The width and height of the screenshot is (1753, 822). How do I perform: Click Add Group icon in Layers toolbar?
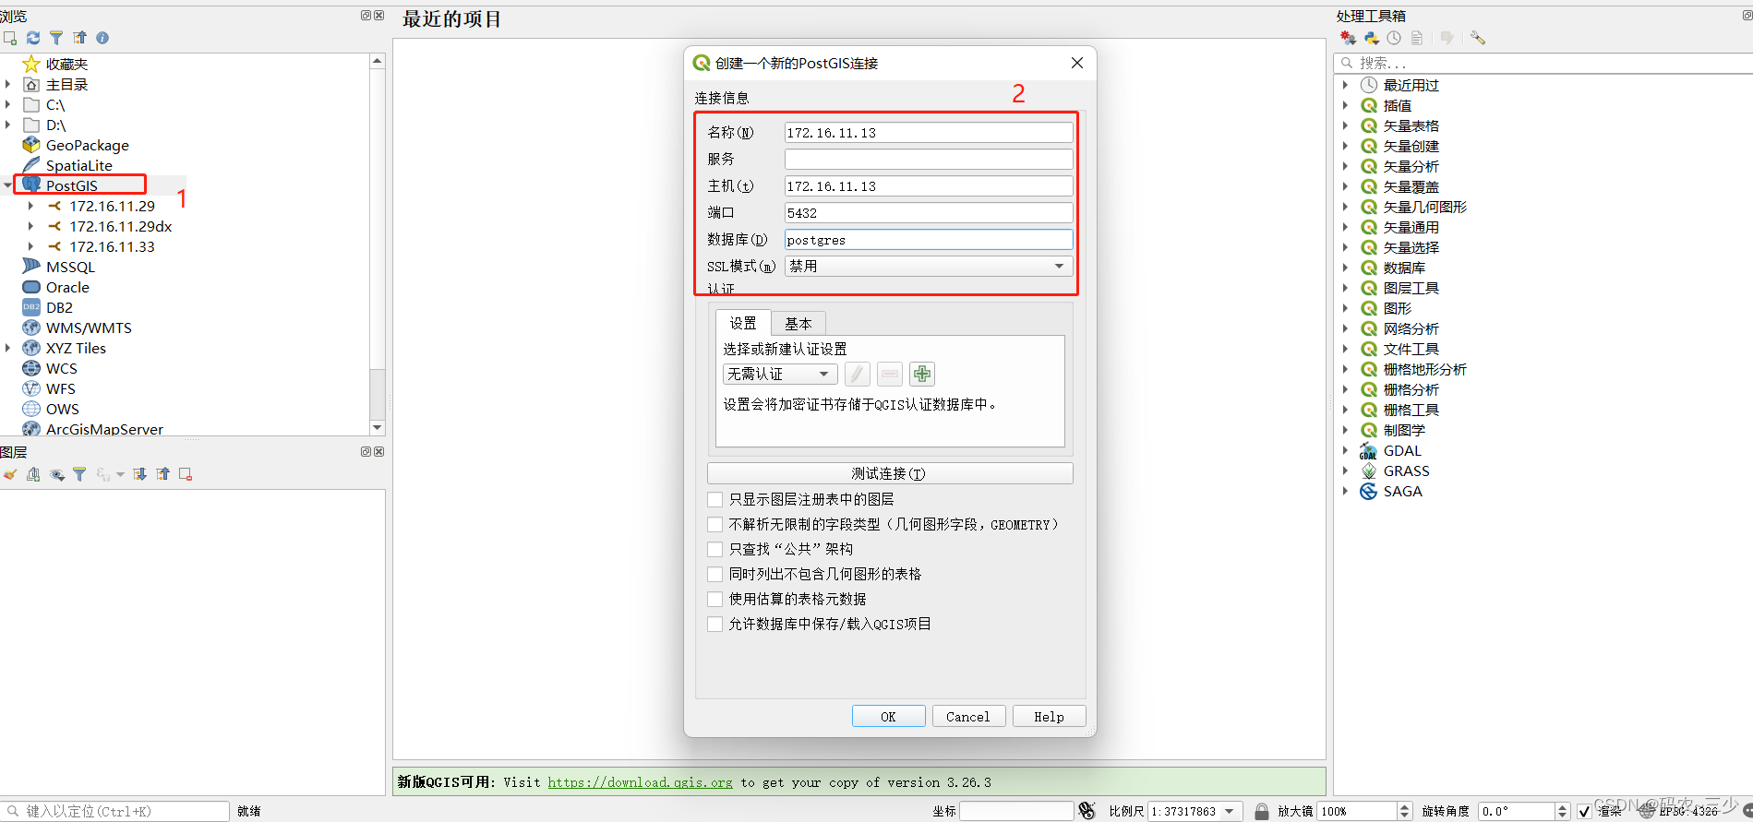point(33,474)
